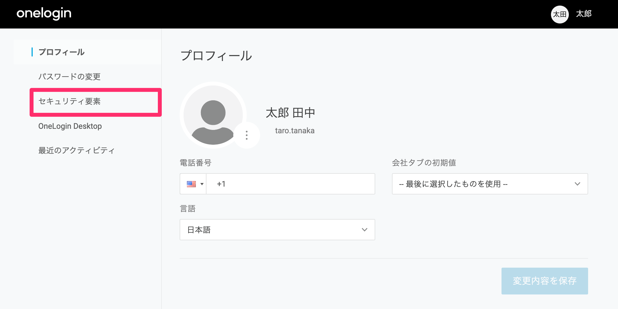Image resolution: width=618 pixels, height=309 pixels.
Task: Click the 変更内容を保存 button
Action: (x=545, y=281)
